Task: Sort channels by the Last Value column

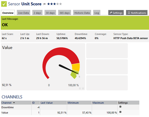Action: (x=46, y=103)
